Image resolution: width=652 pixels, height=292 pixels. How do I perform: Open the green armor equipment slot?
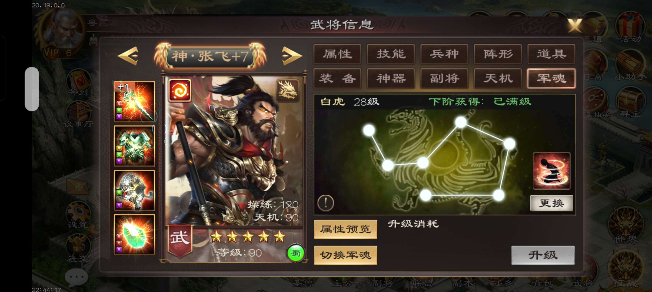pos(134,146)
